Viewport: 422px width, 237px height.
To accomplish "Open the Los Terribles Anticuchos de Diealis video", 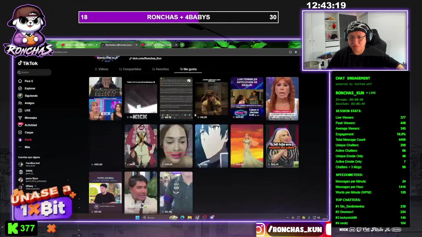I will coord(247,98).
